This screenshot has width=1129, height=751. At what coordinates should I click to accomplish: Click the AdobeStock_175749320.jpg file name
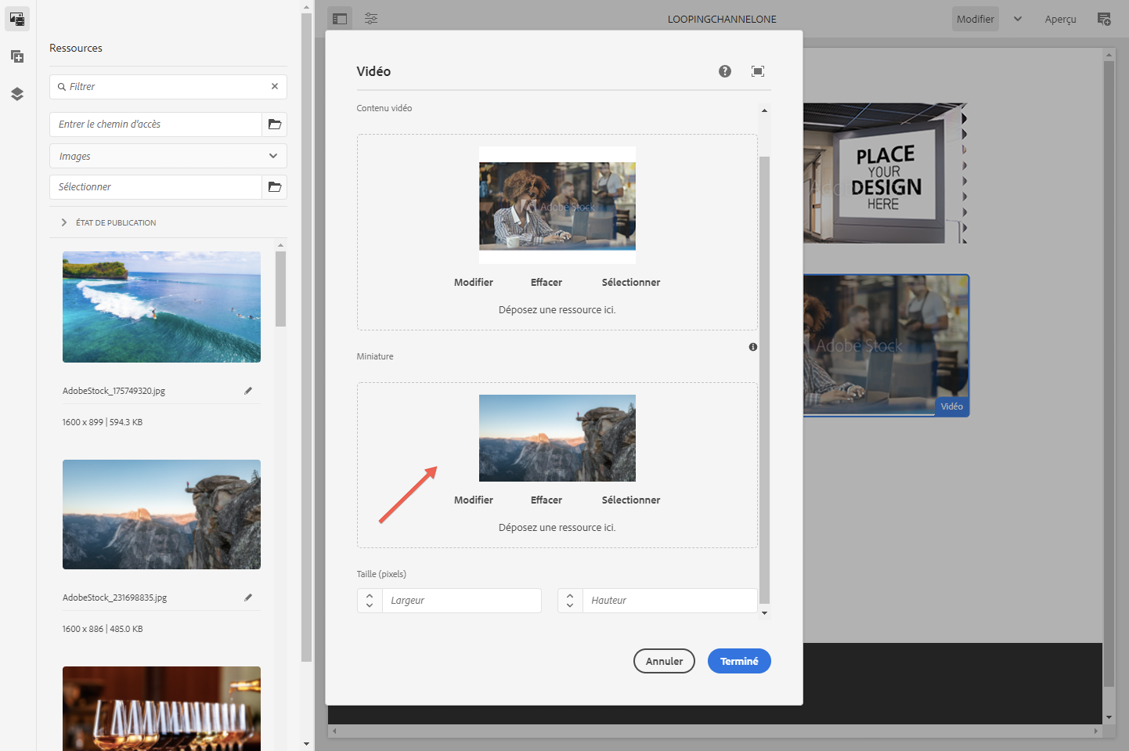point(114,391)
